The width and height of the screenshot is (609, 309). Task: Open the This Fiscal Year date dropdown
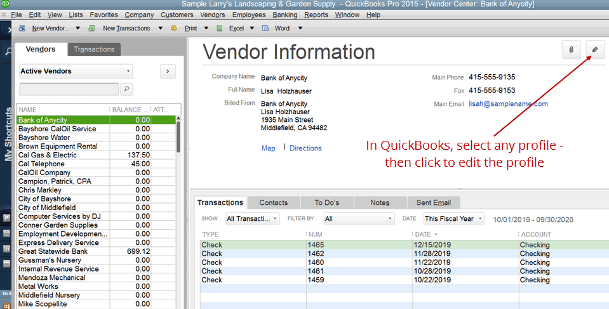click(453, 218)
